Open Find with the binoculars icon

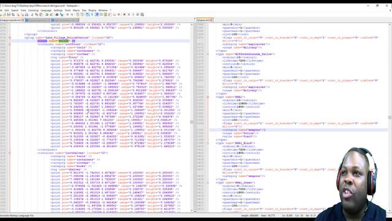(57, 15)
